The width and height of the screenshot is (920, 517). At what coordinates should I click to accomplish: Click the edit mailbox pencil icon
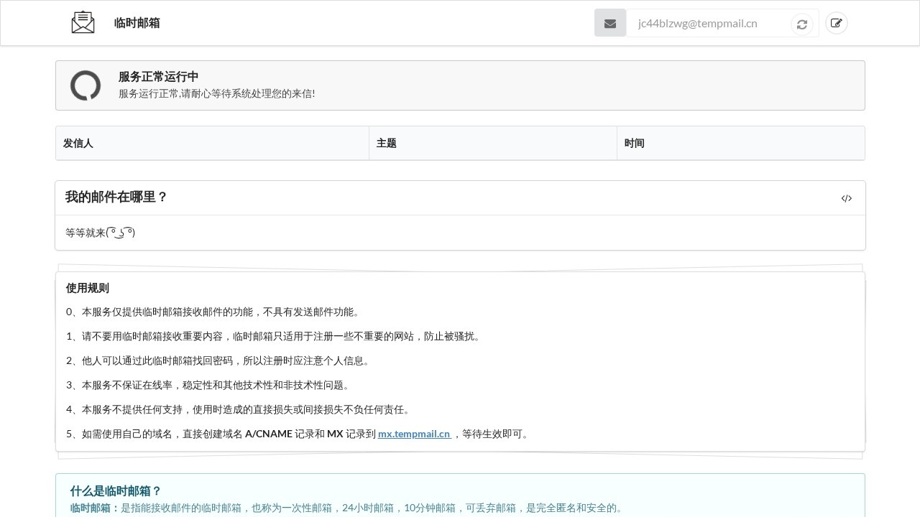click(x=836, y=23)
